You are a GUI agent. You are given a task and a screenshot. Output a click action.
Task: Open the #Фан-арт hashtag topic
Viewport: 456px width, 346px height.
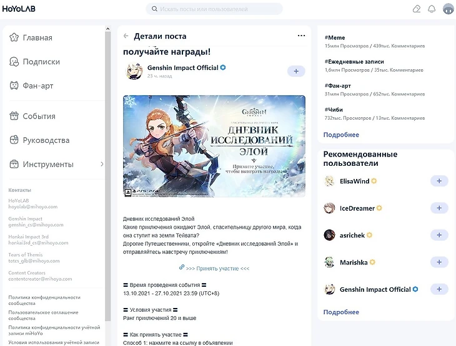[x=338, y=86]
